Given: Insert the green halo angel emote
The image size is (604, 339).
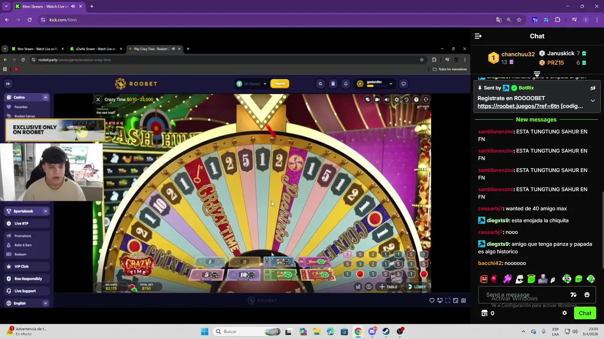Looking at the screenshot, I should tap(531, 279).
